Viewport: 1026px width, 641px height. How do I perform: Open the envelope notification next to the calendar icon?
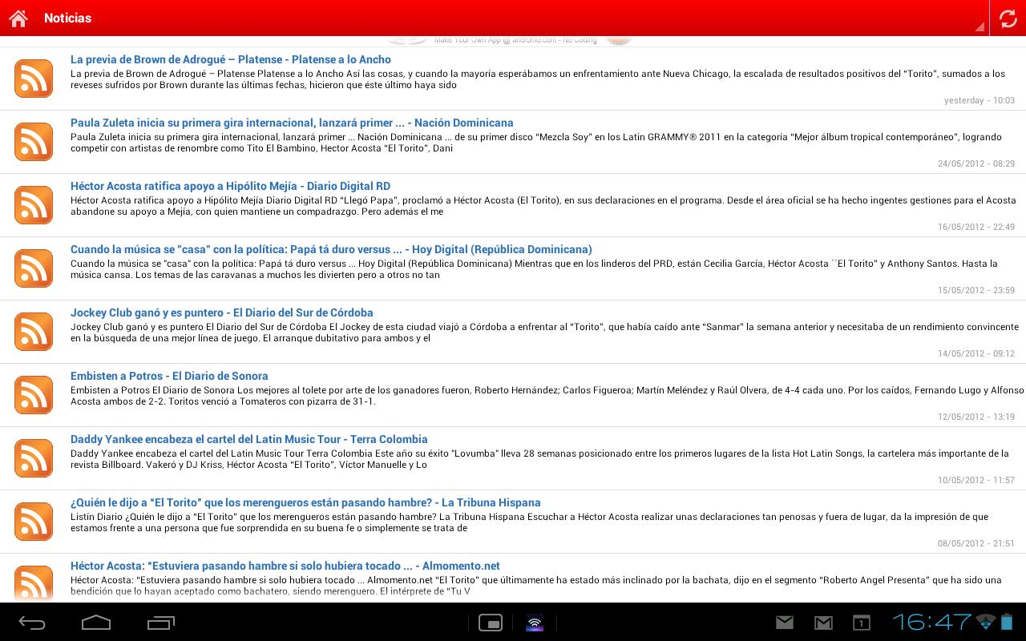(x=823, y=623)
